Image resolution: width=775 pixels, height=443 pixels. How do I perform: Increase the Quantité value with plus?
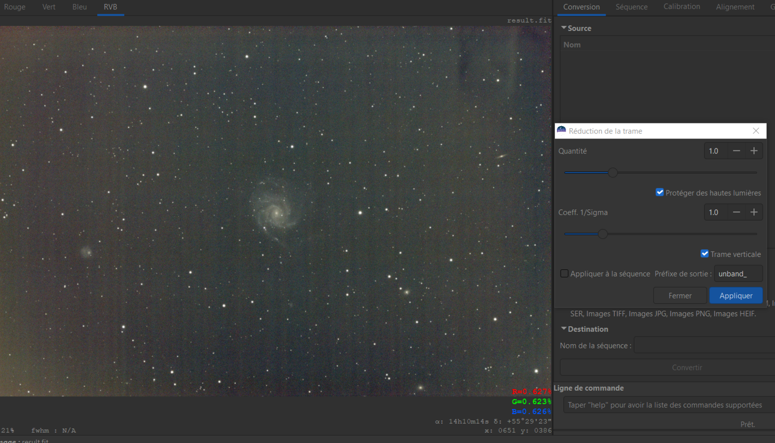click(x=754, y=151)
